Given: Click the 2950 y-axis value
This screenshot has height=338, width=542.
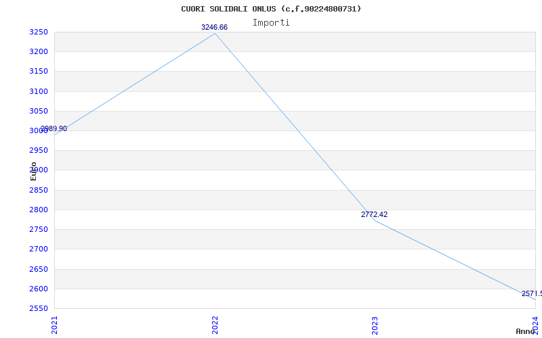Looking at the screenshot, I should coord(39,151).
